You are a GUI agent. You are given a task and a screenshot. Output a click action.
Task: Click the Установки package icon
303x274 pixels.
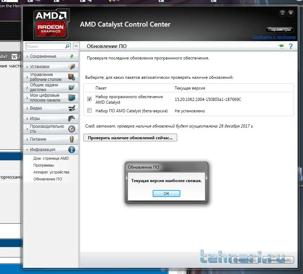point(72,67)
